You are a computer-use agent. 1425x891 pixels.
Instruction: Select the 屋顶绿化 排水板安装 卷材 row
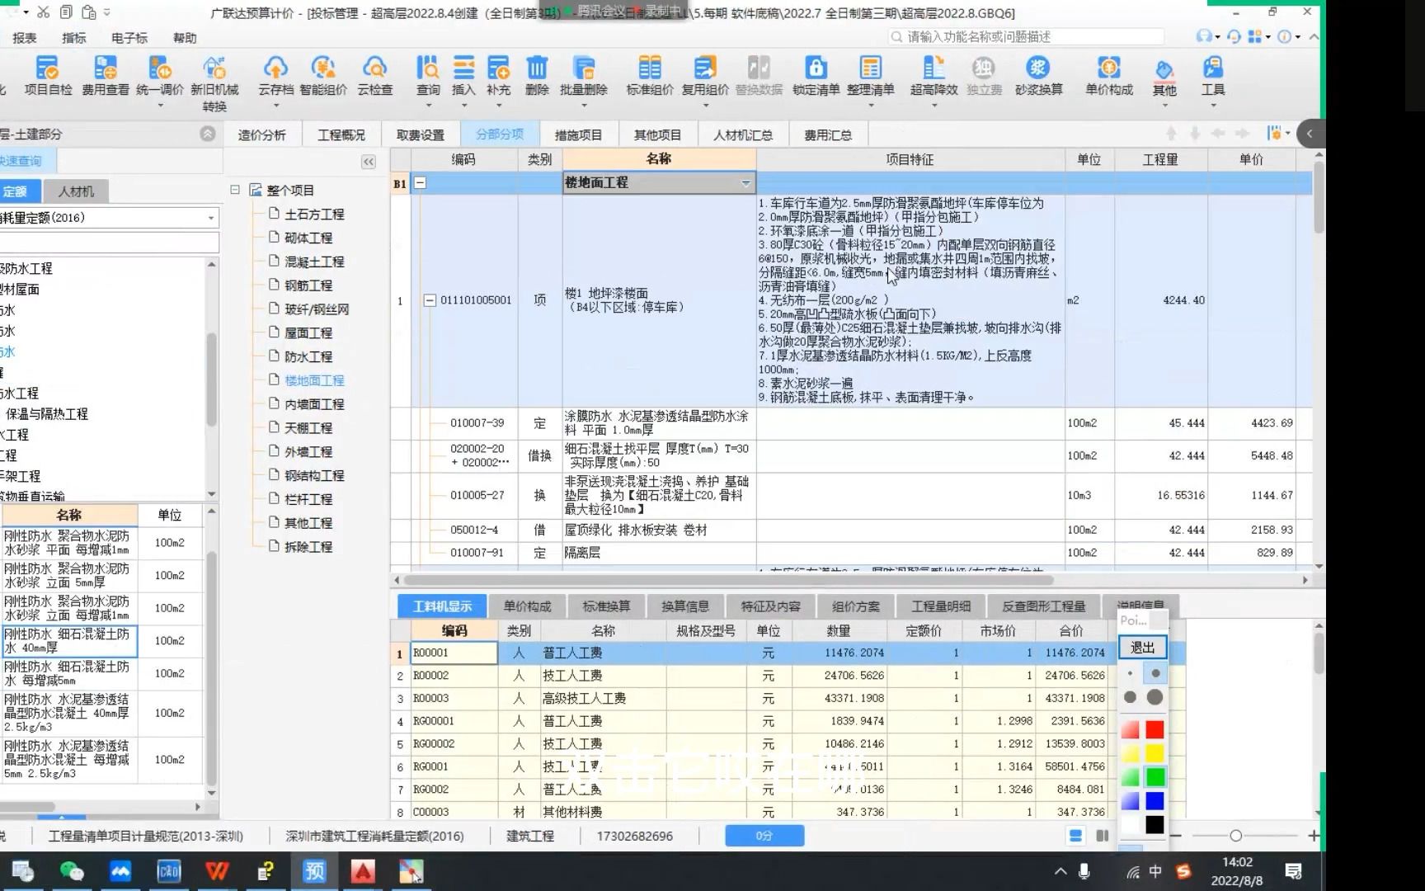pyautogui.click(x=851, y=530)
